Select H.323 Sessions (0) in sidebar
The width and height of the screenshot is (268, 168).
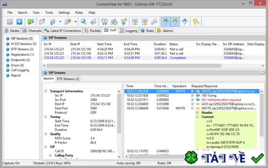[24, 44]
